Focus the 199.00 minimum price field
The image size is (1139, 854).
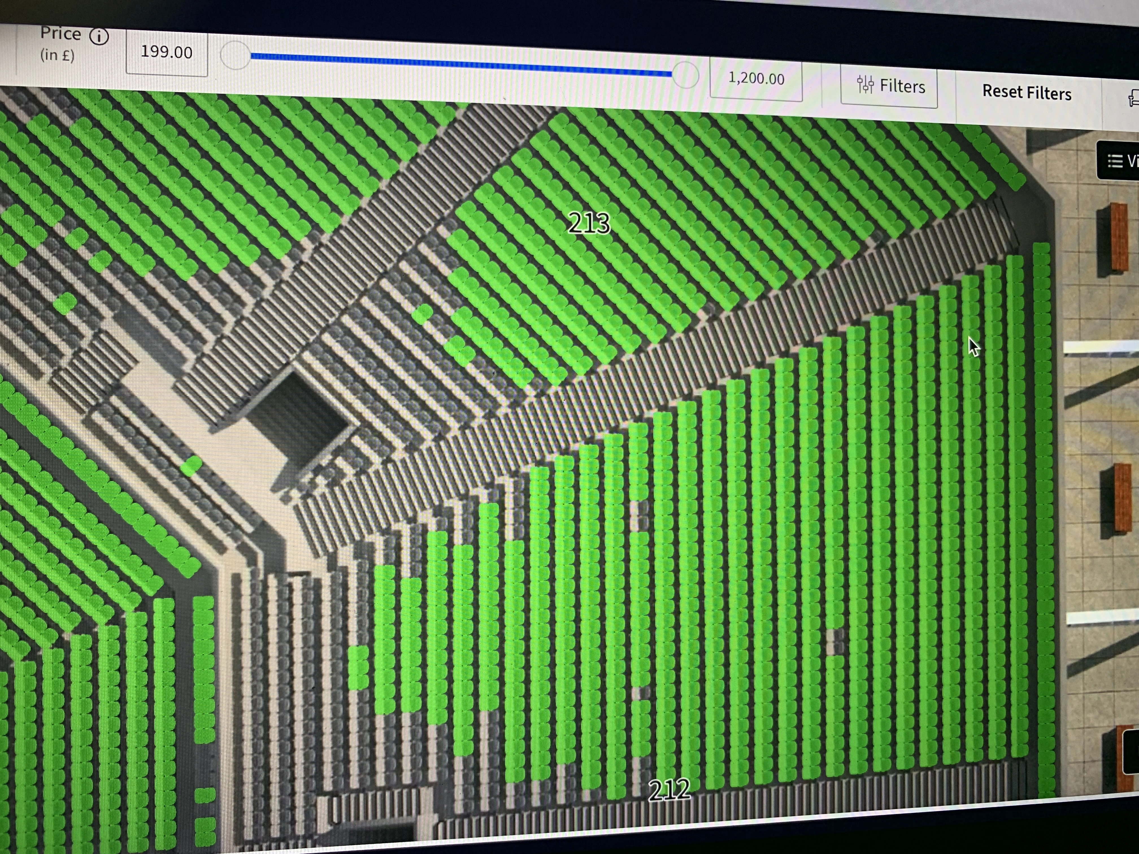click(x=166, y=53)
